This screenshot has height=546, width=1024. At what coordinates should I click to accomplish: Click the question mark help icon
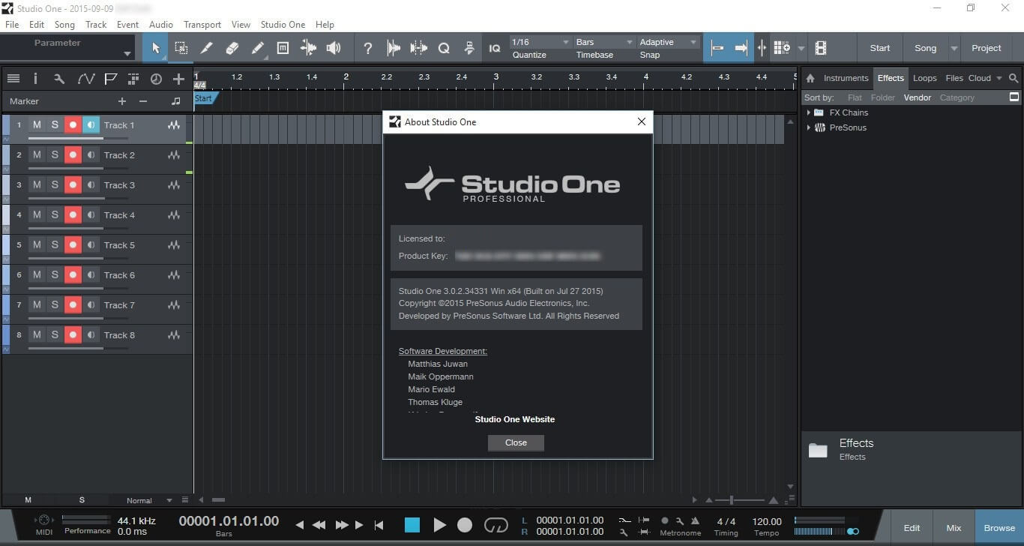point(367,48)
